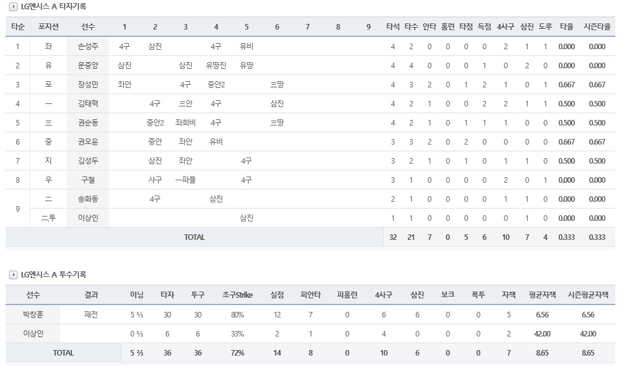
Task: Click 이상인 in the pitching record table
Action: 33,333
